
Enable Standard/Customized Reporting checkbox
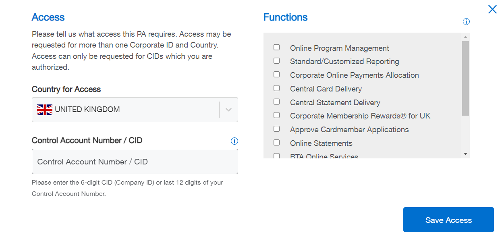click(x=277, y=61)
